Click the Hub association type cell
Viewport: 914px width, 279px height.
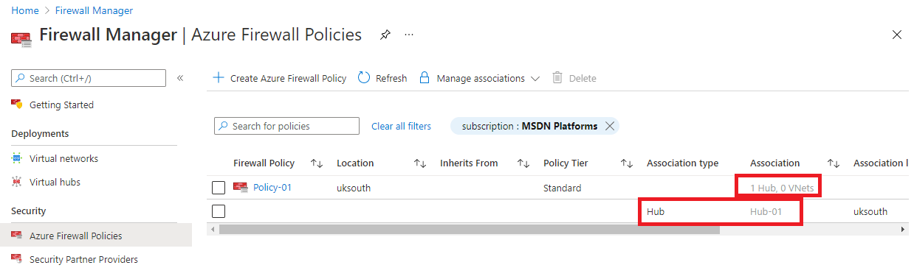(656, 211)
